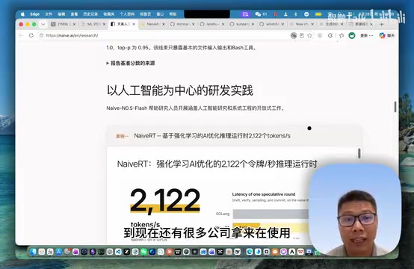This screenshot has height=269, width=414.
Task: Open the 查看 menu
Action: click(x=74, y=14)
